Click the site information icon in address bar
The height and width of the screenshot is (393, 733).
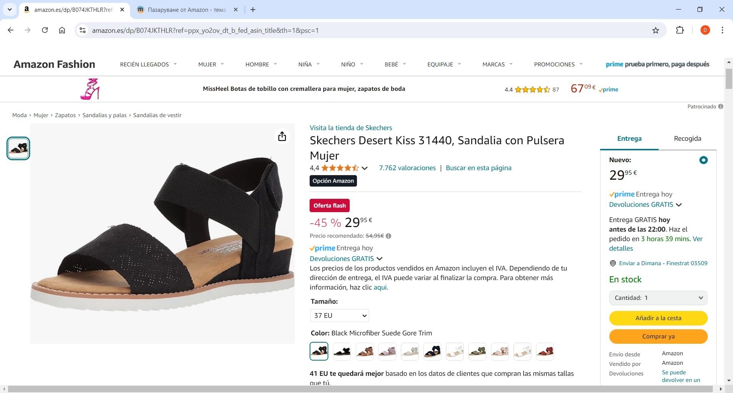(82, 30)
